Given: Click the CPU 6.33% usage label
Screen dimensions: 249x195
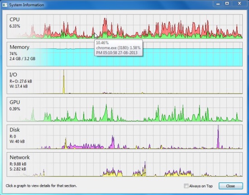Looking at the screenshot, I should point(14,26).
